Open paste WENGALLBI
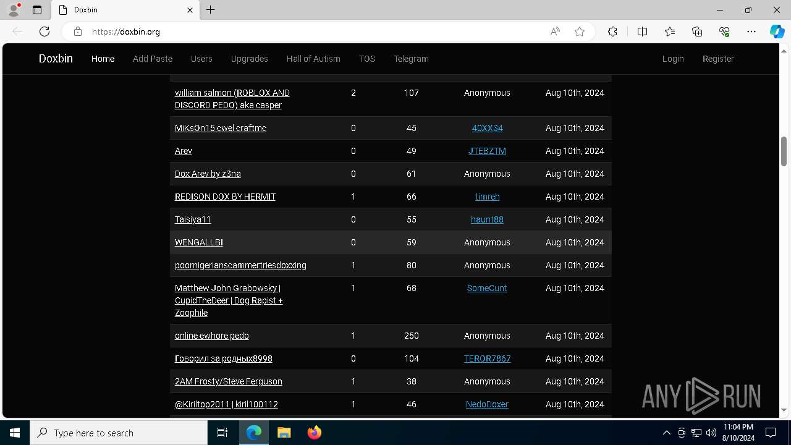 [199, 242]
